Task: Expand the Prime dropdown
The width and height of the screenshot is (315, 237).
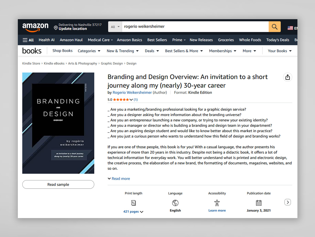Action: click(x=179, y=40)
